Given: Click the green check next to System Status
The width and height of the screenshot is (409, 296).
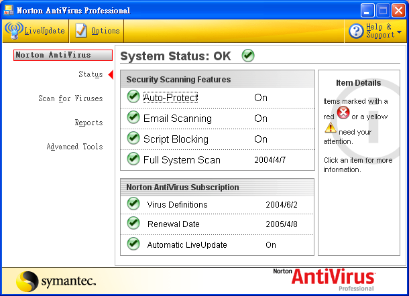Looking at the screenshot, I should [x=248, y=56].
